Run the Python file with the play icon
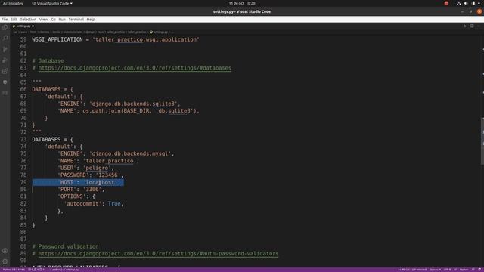The height and width of the screenshot is (272, 484). 465,26
